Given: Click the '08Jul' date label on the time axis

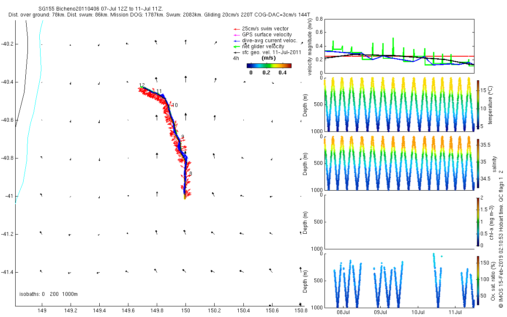Looking at the screenshot, I should point(343,313).
